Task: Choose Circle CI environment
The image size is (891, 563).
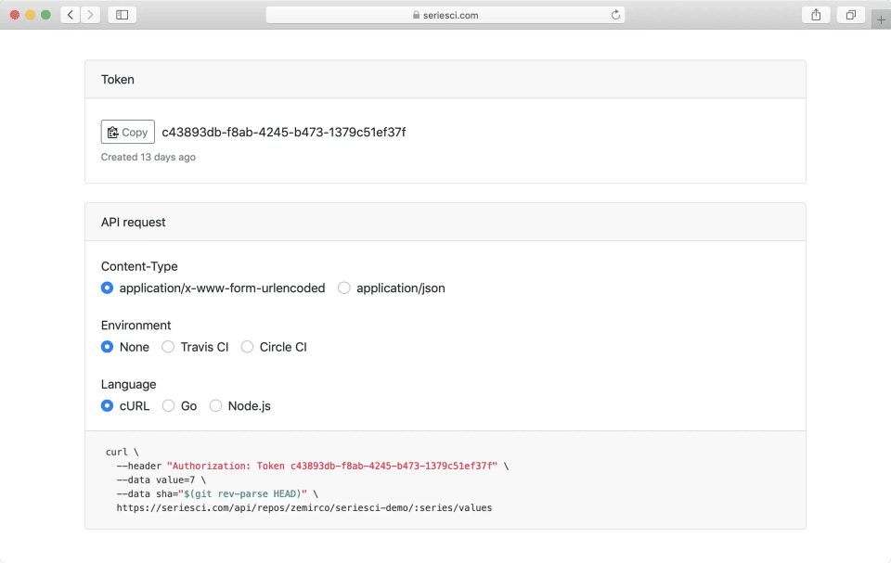Action: click(247, 347)
